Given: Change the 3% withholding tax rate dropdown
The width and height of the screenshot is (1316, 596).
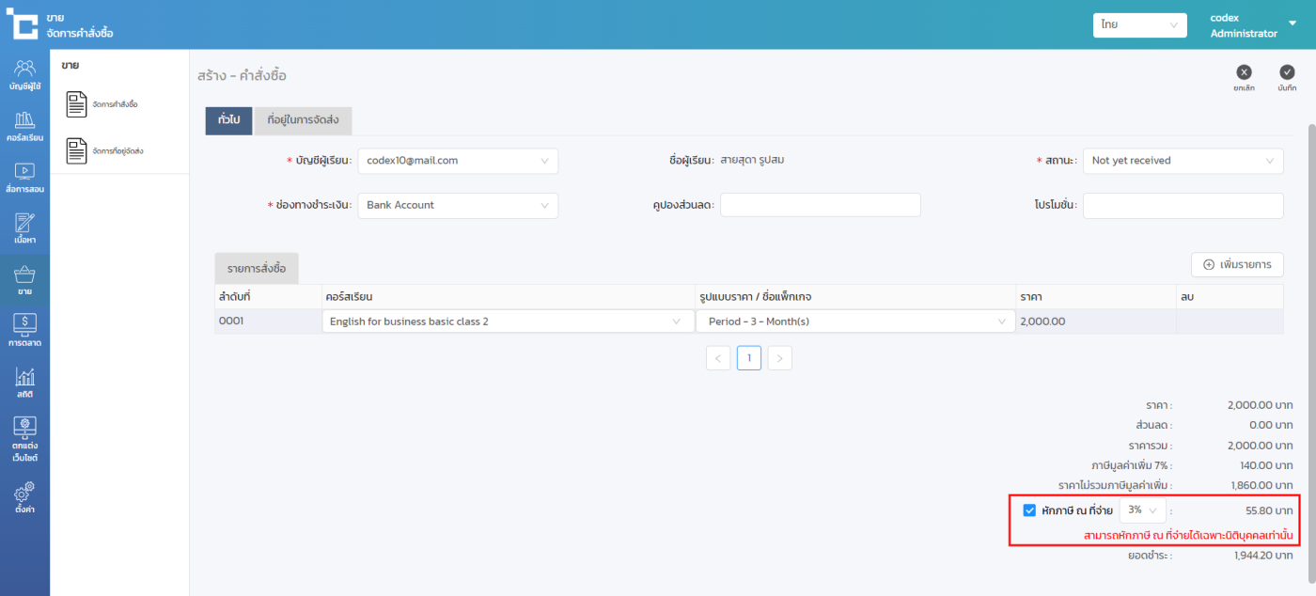Looking at the screenshot, I should click(x=1142, y=510).
